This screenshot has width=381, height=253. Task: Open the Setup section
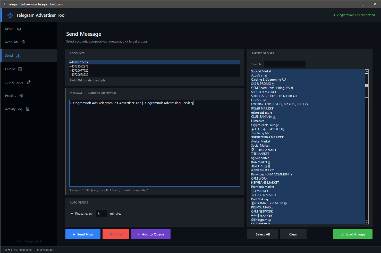click(x=29, y=29)
